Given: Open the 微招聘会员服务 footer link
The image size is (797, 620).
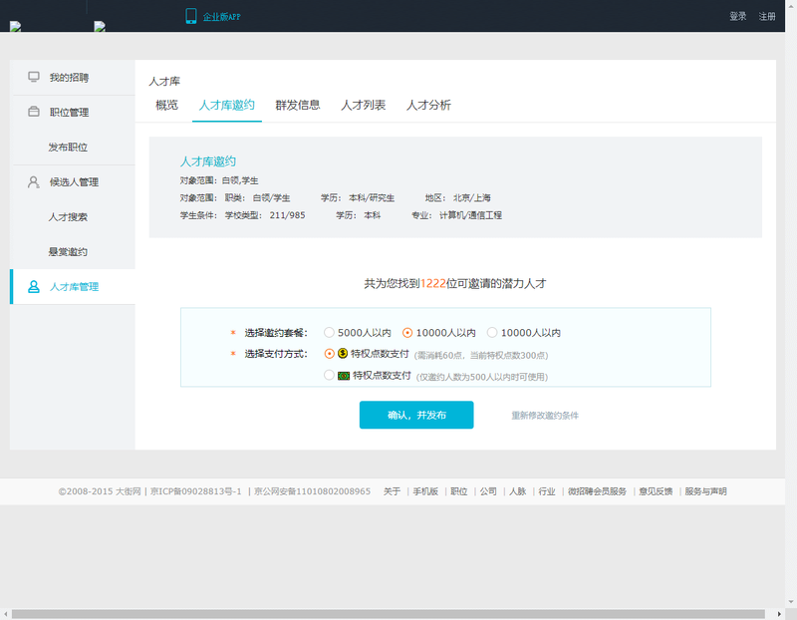Looking at the screenshot, I should (597, 491).
